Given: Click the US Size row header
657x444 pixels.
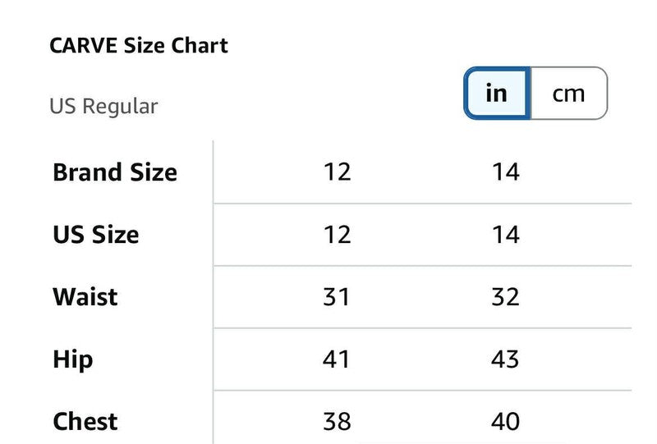Looking at the screenshot, I should tap(96, 235).
